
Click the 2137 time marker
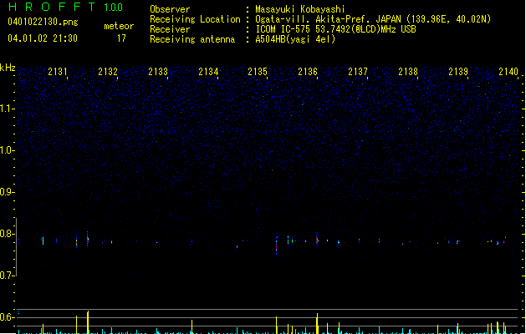tap(358, 72)
